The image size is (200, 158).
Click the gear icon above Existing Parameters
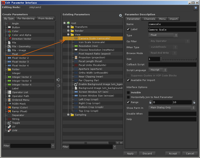121,15
